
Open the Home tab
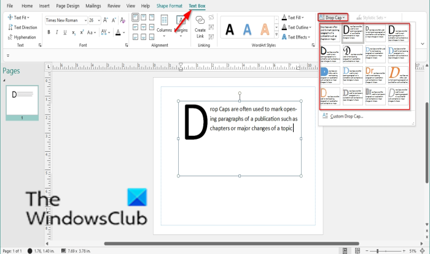click(x=27, y=6)
